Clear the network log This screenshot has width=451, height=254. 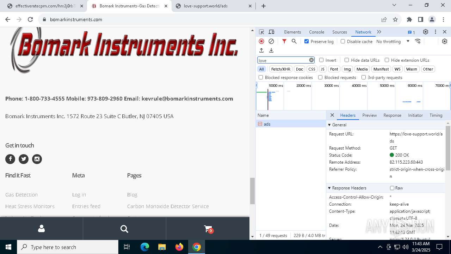(271, 41)
